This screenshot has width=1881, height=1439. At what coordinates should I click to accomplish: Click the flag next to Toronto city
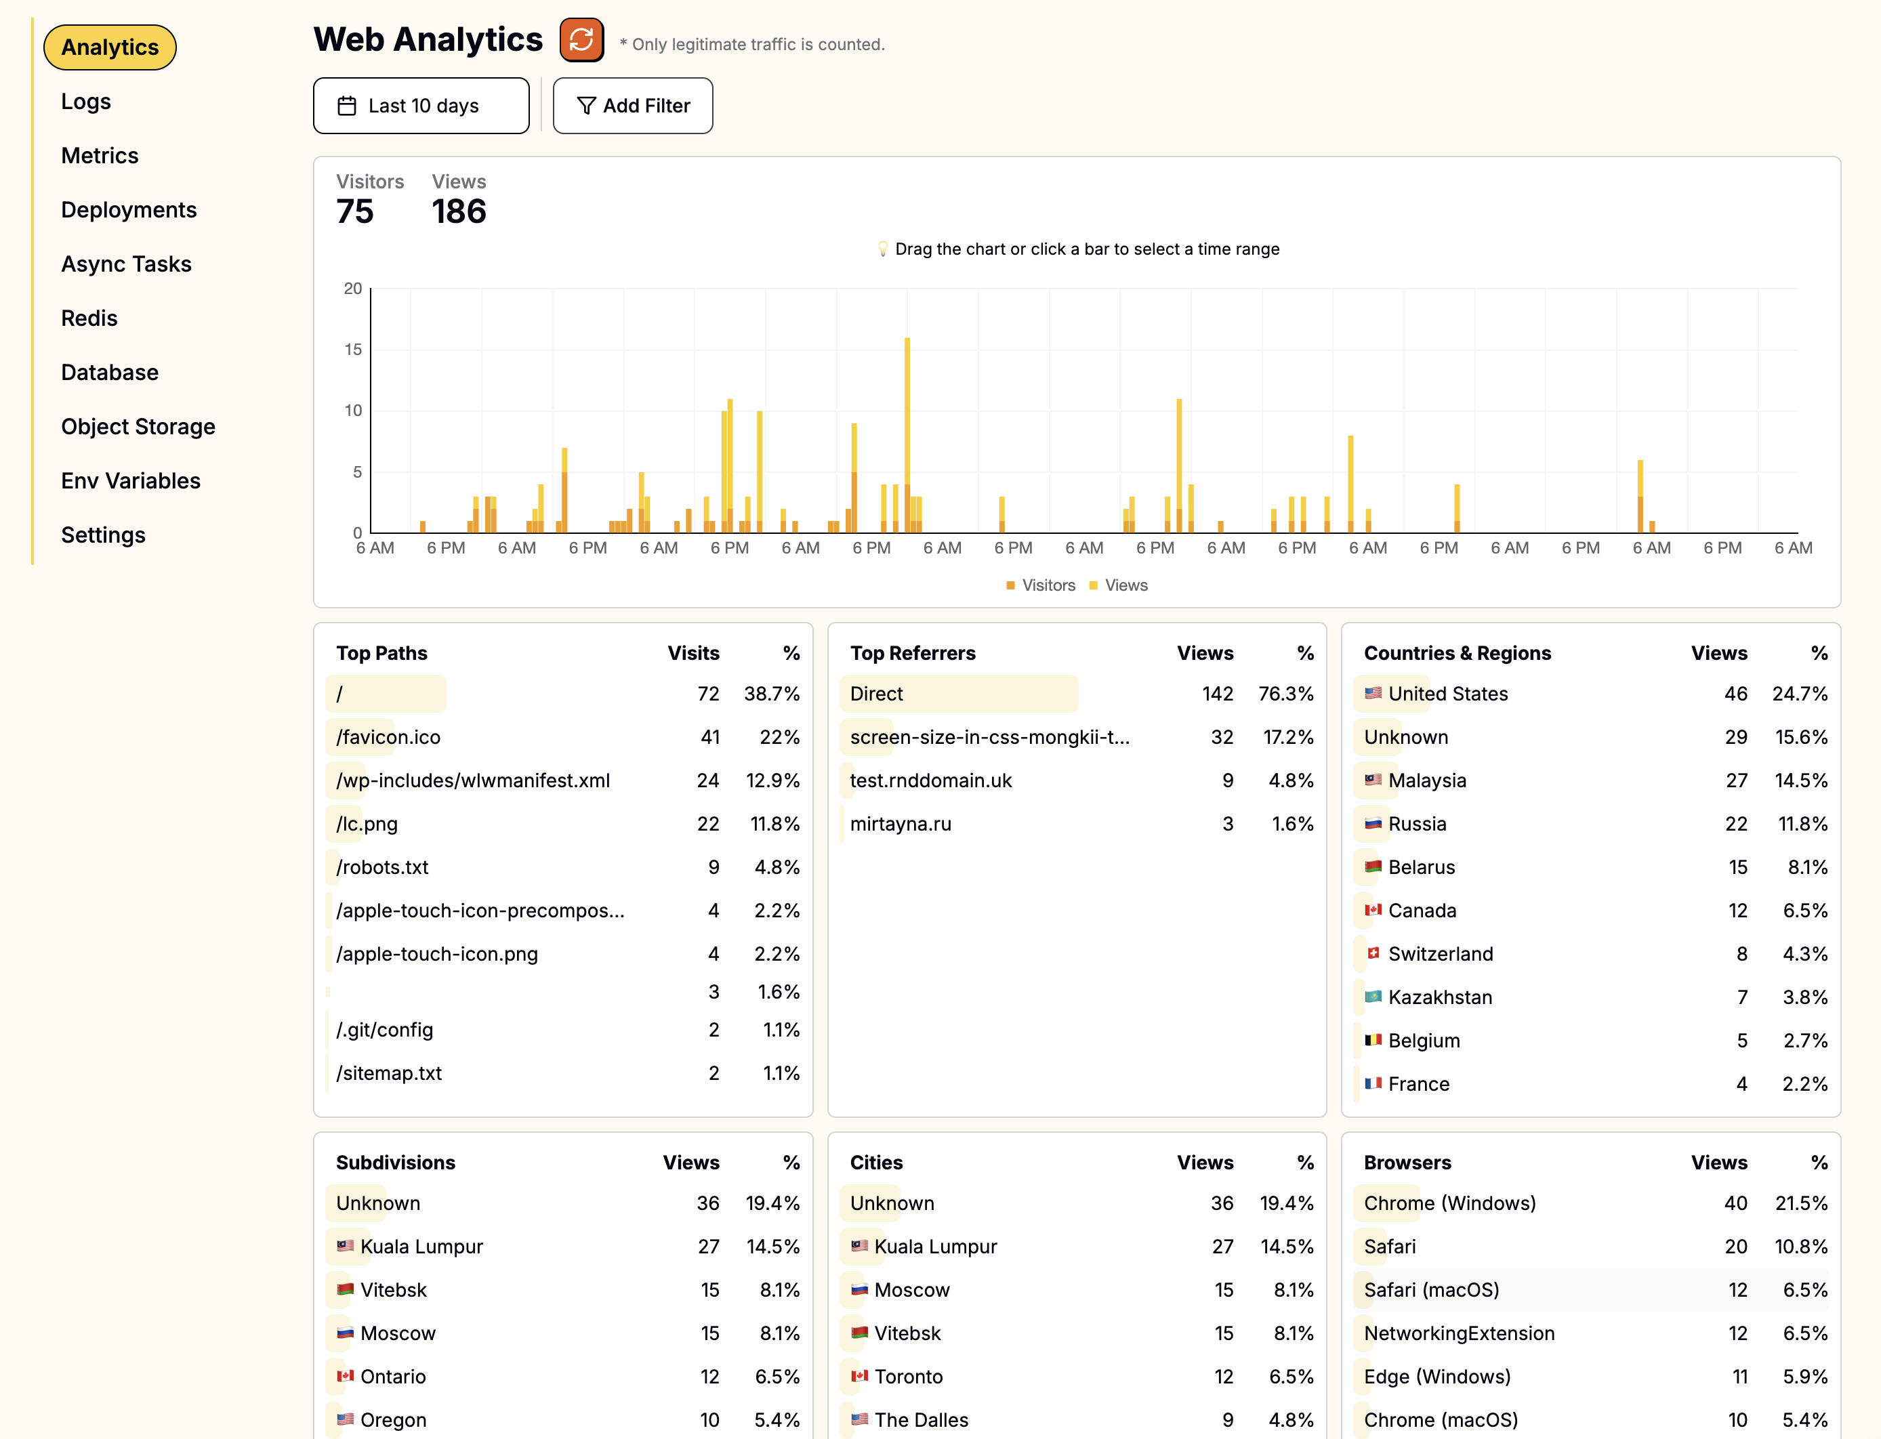pyautogui.click(x=859, y=1375)
